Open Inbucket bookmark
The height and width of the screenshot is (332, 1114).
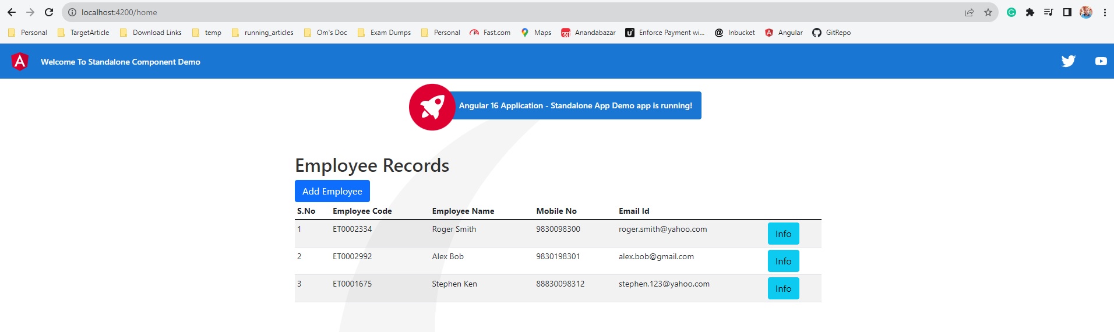click(x=735, y=33)
